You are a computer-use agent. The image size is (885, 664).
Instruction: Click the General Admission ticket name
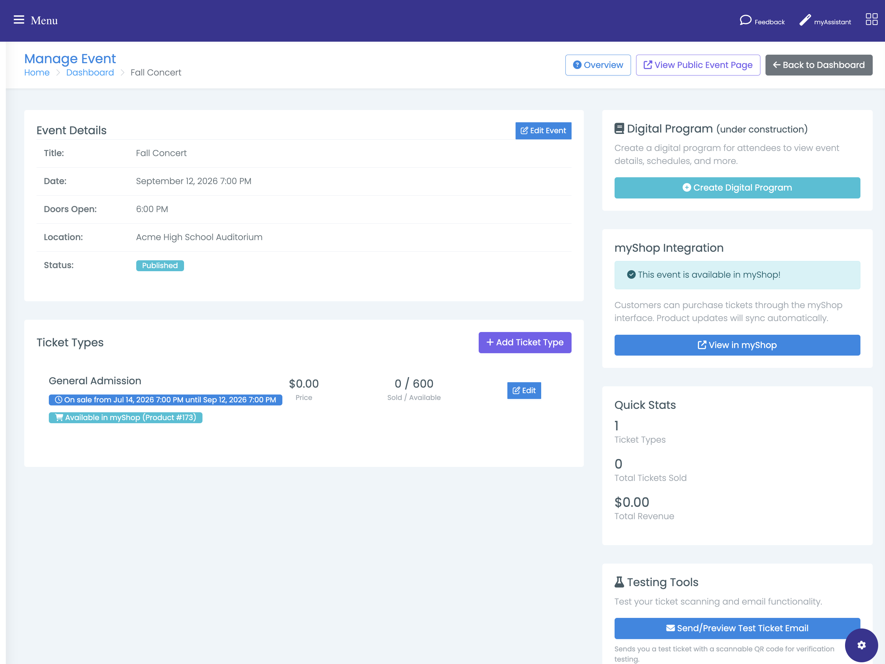point(95,381)
